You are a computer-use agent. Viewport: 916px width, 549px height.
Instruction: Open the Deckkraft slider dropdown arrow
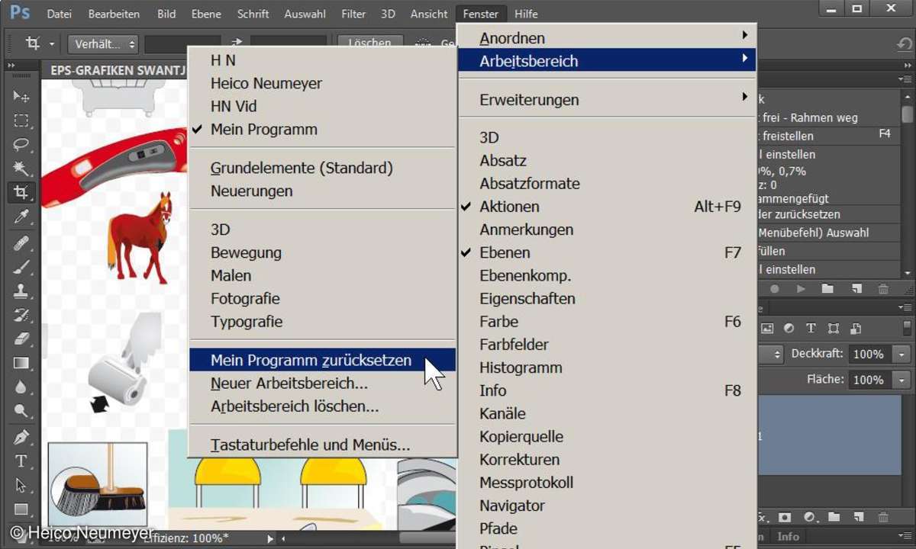click(901, 354)
